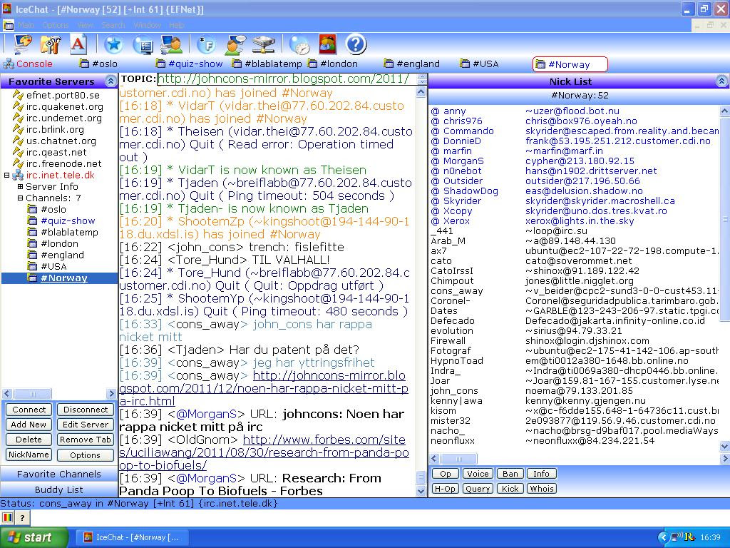Click the Voice button

tap(478, 474)
